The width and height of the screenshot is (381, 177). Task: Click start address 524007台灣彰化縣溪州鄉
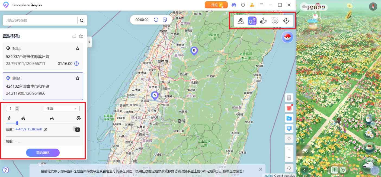pyautogui.click(x=28, y=57)
